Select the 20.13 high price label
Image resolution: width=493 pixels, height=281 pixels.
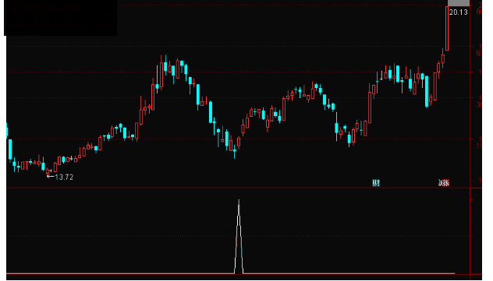(458, 12)
